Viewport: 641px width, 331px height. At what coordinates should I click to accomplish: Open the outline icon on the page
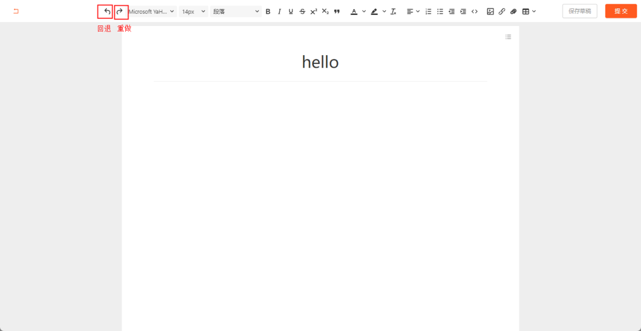[508, 37]
